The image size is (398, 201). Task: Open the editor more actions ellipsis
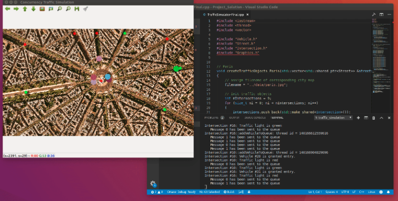tap(389, 15)
